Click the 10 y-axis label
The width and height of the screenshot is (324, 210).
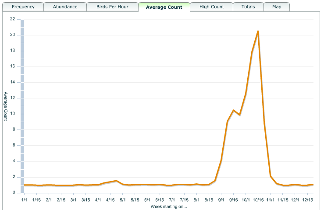tap(12, 114)
